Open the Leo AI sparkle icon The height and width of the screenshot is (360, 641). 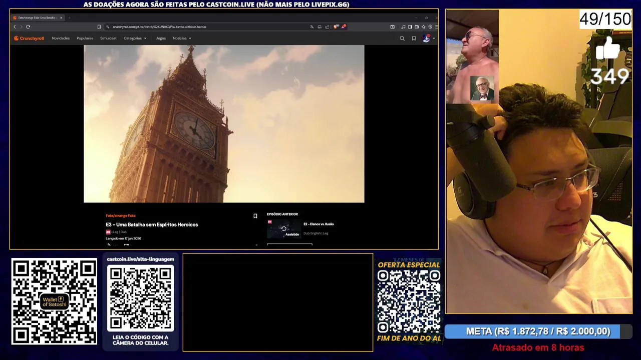(x=424, y=27)
